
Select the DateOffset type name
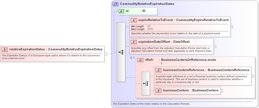[181, 42]
